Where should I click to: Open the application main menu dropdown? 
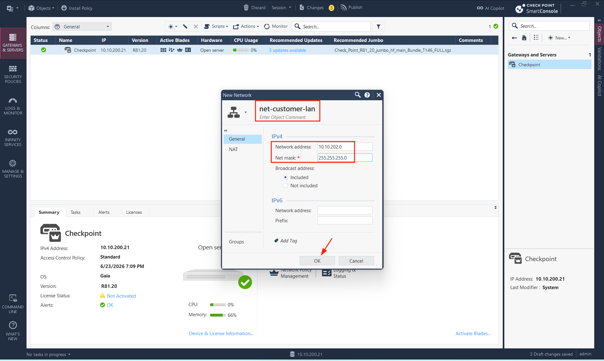[x=13, y=8]
